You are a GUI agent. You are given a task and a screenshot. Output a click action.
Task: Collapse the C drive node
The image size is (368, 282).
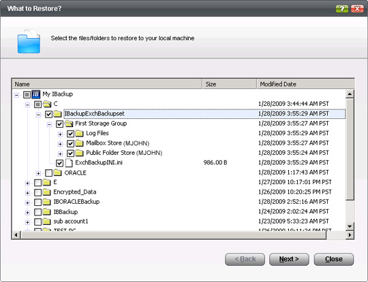click(x=27, y=105)
